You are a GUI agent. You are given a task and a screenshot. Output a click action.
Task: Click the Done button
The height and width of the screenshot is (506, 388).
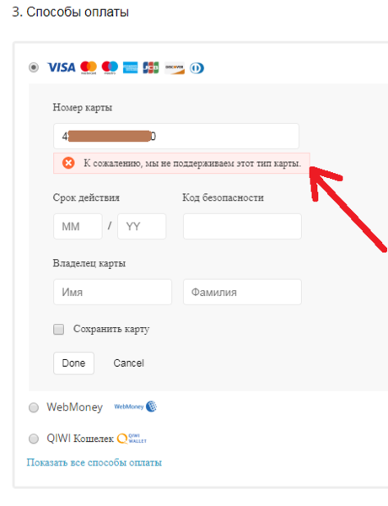(x=73, y=363)
